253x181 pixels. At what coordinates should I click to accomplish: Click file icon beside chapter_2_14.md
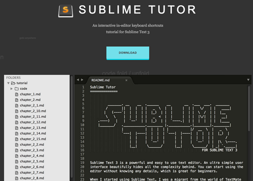(16, 134)
